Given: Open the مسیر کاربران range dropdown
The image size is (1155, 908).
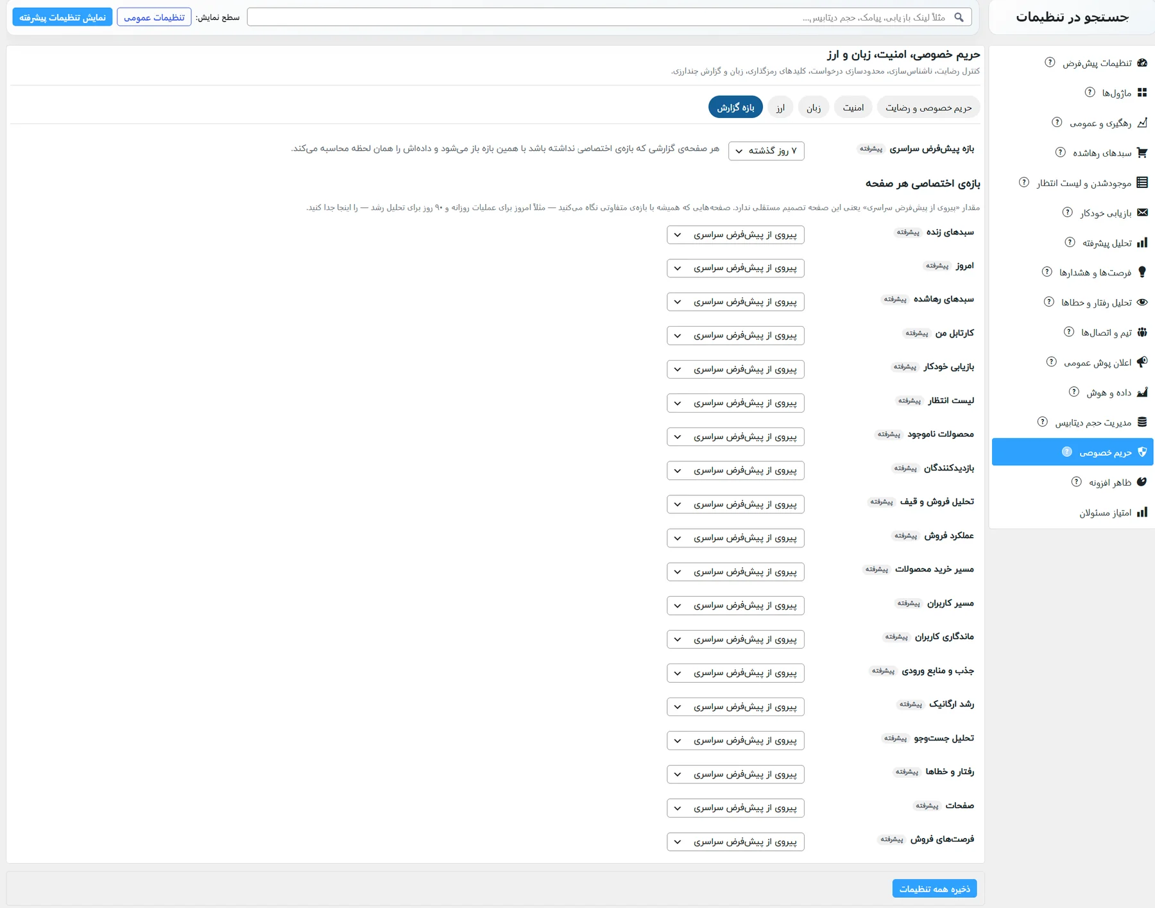Looking at the screenshot, I should coord(735,606).
